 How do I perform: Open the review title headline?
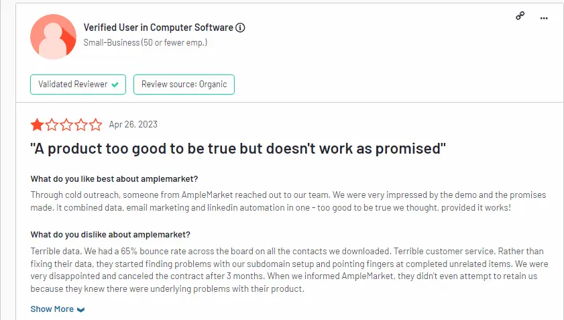coord(238,148)
